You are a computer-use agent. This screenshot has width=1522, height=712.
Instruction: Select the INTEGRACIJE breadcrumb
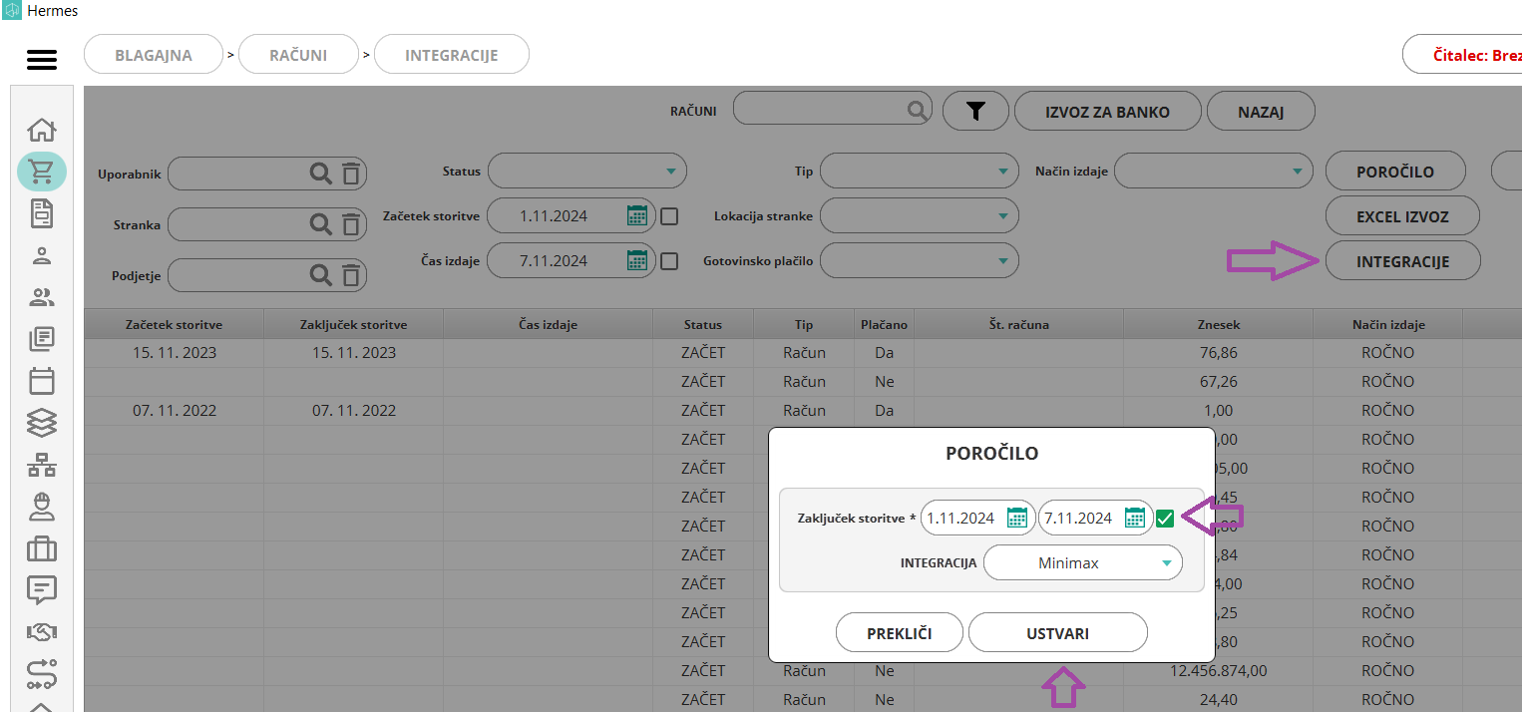tap(452, 55)
